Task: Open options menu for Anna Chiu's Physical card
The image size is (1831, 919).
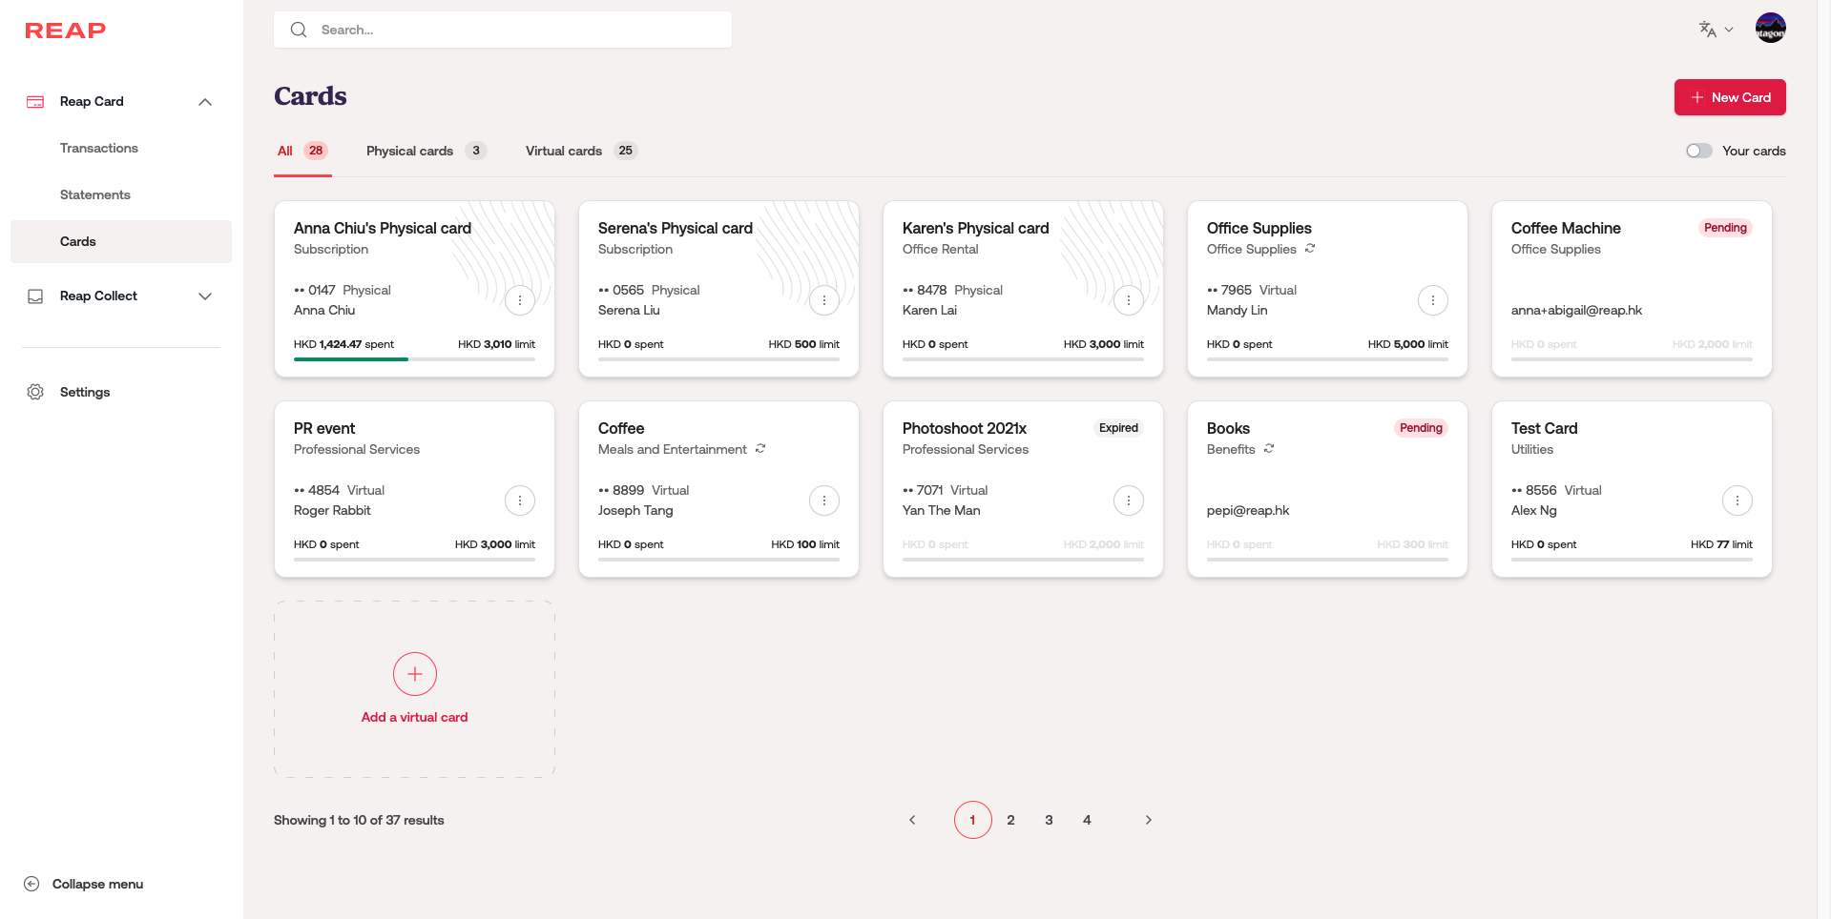Action: pyautogui.click(x=519, y=300)
